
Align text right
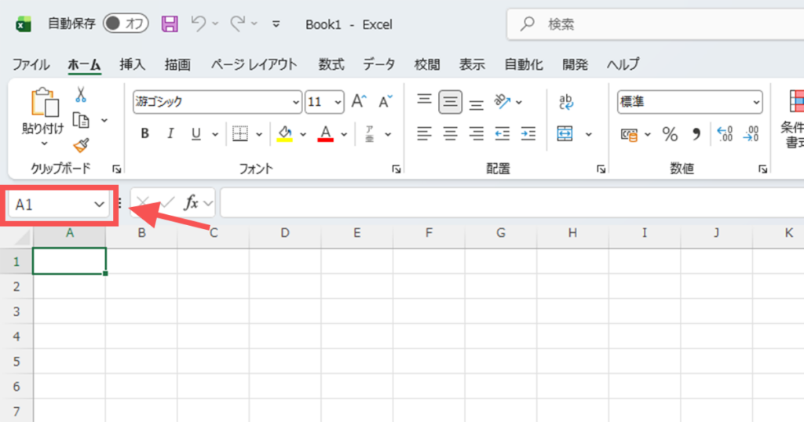[x=477, y=133]
